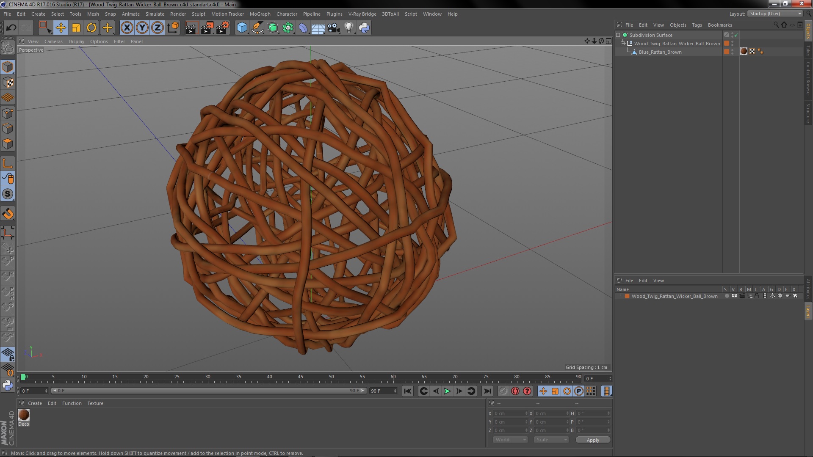Viewport: 813px width, 457px height.
Task: Open material manager Texture menu
Action: (95, 403)
